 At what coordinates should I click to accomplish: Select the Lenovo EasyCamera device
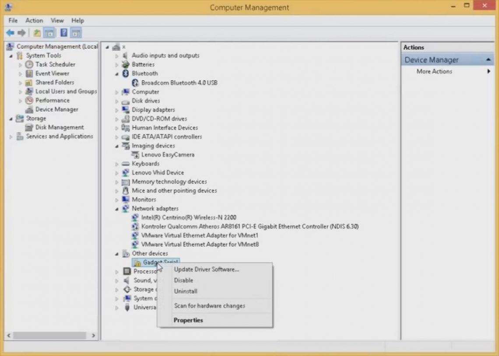pyautogui.click(x=168, y=154)
